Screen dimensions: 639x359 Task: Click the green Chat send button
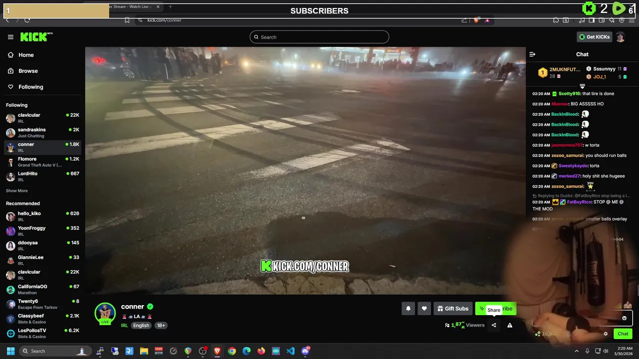(x=623, y=334)
